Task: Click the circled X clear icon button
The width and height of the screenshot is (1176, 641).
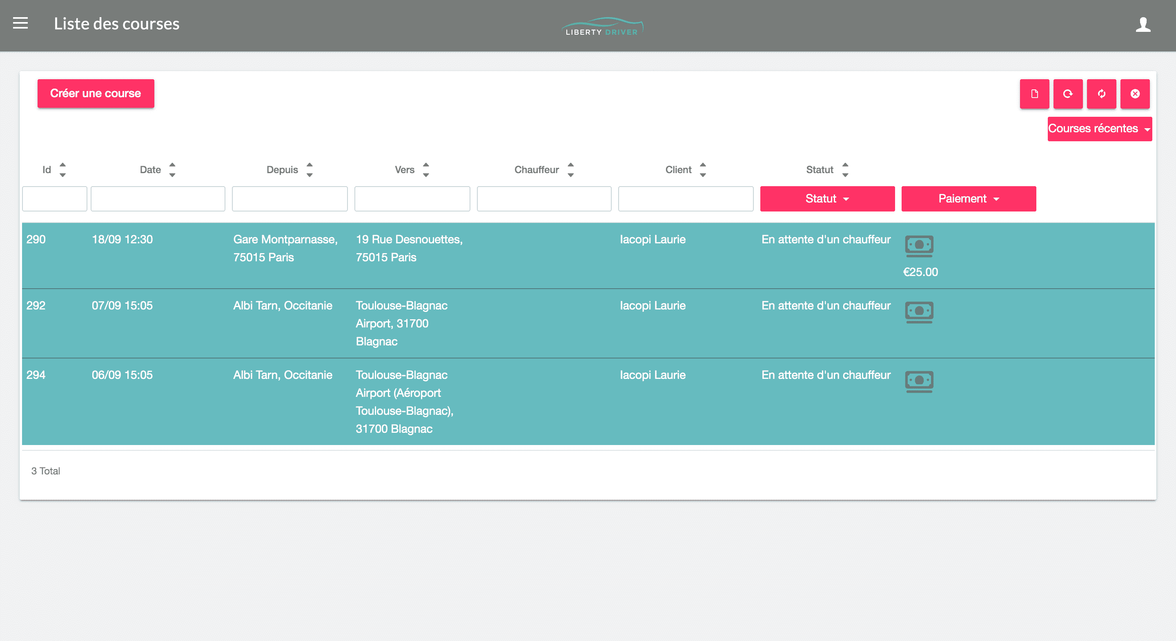Action: tap(1134, 93)
